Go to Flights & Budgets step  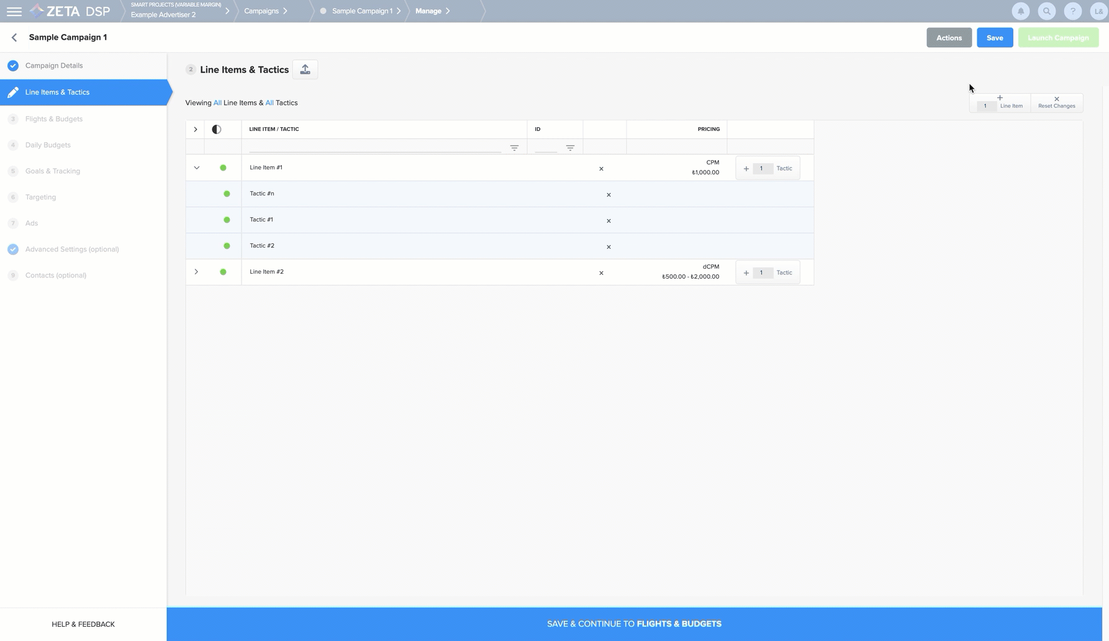pos(53,119)
